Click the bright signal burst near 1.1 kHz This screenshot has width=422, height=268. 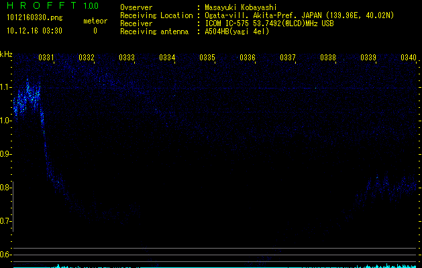point(27,98)
